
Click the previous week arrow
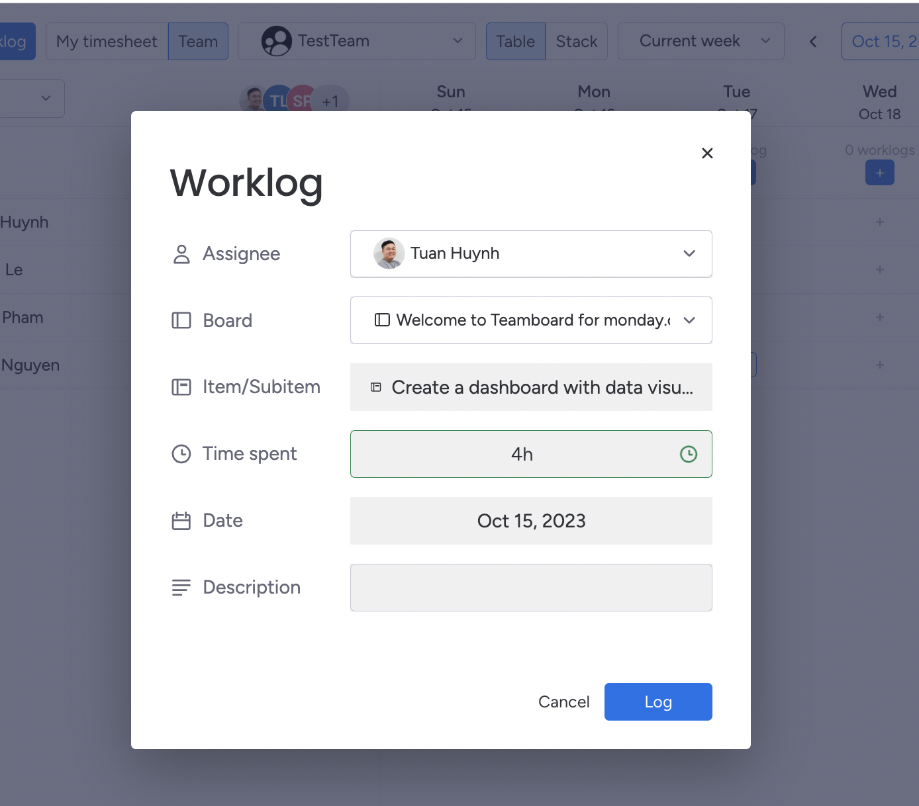[813, 42]
